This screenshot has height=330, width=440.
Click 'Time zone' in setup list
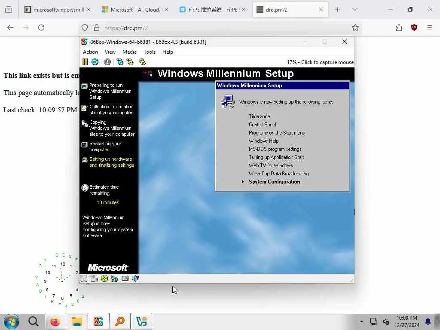point(259,116)
